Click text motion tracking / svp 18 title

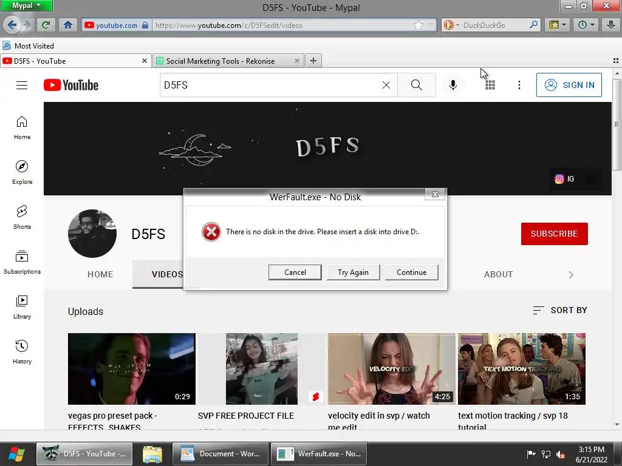point(513,421)
